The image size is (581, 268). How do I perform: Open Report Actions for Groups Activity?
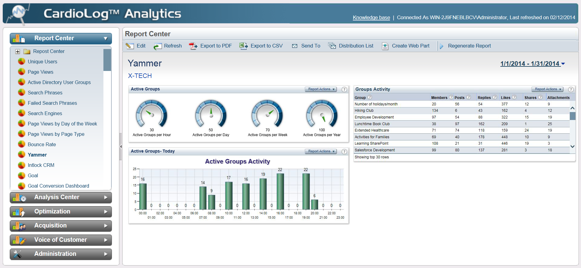(547, 89)
